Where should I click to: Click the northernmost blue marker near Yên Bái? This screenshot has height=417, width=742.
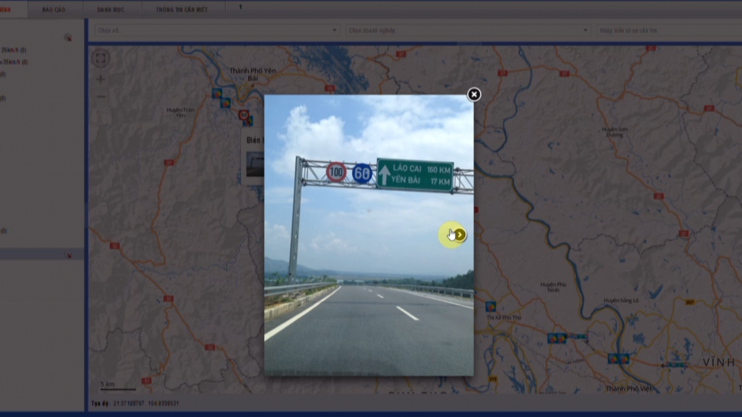pyautogui.click(x=217, y=93)
